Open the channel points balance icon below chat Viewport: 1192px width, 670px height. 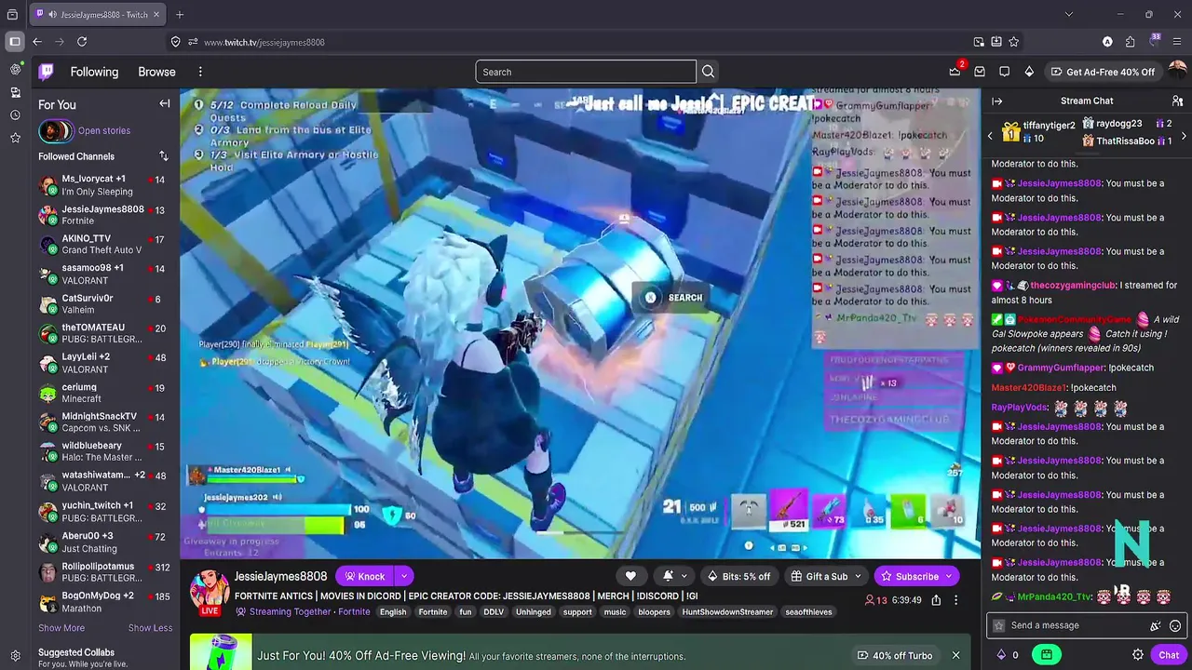click(1008, 655)
